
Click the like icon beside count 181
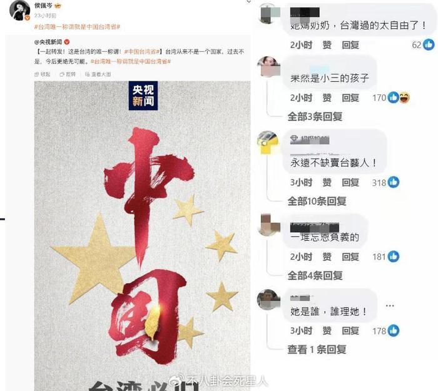click(394, 256)
